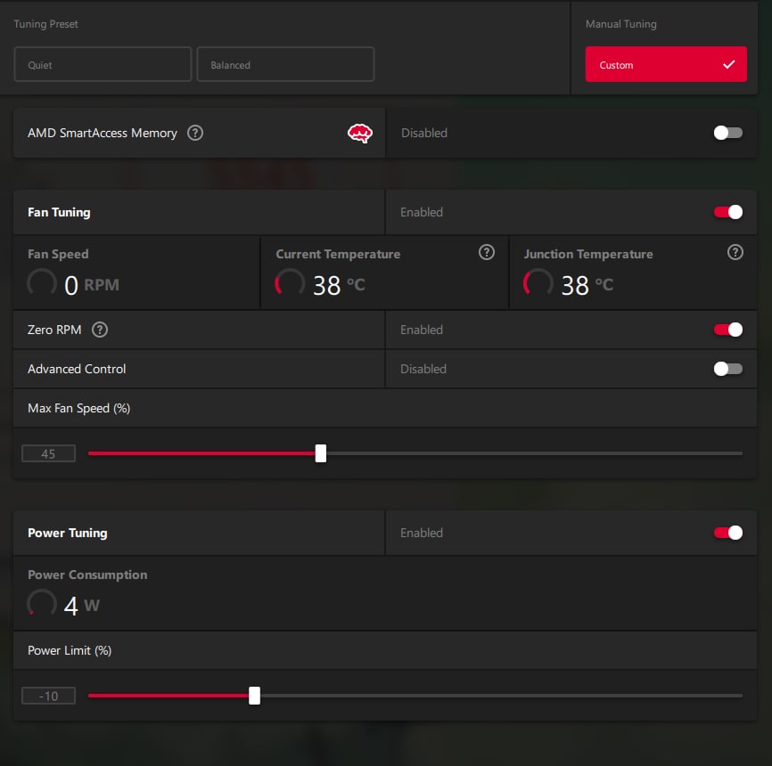Click the 4 W power consumption value
The width and height of the screenshot is (772, 766).
click(82, 605)
